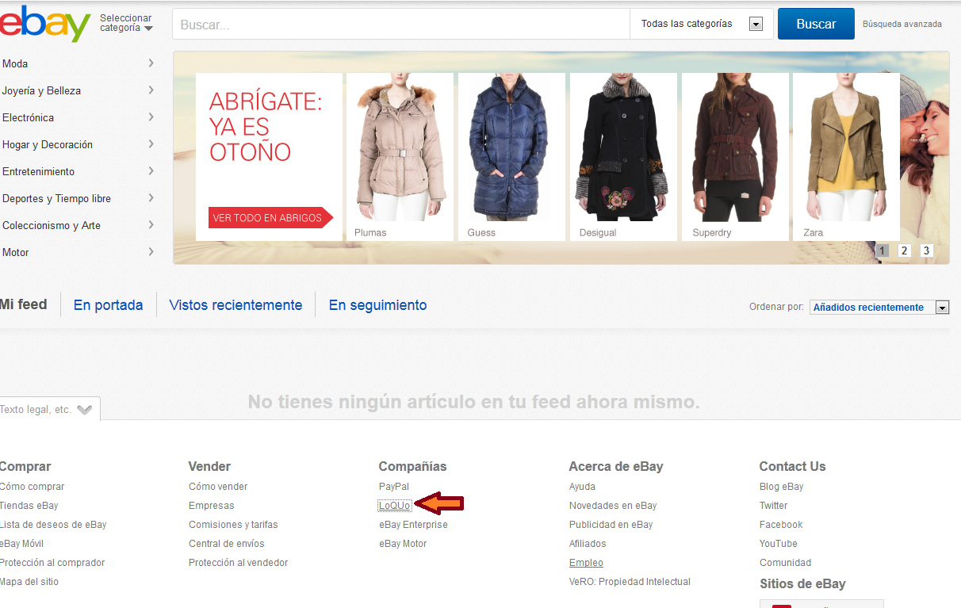The height and width of the screenshot is (608, 961).
Task: Click the eBay logo
Action: click(45, 24)
